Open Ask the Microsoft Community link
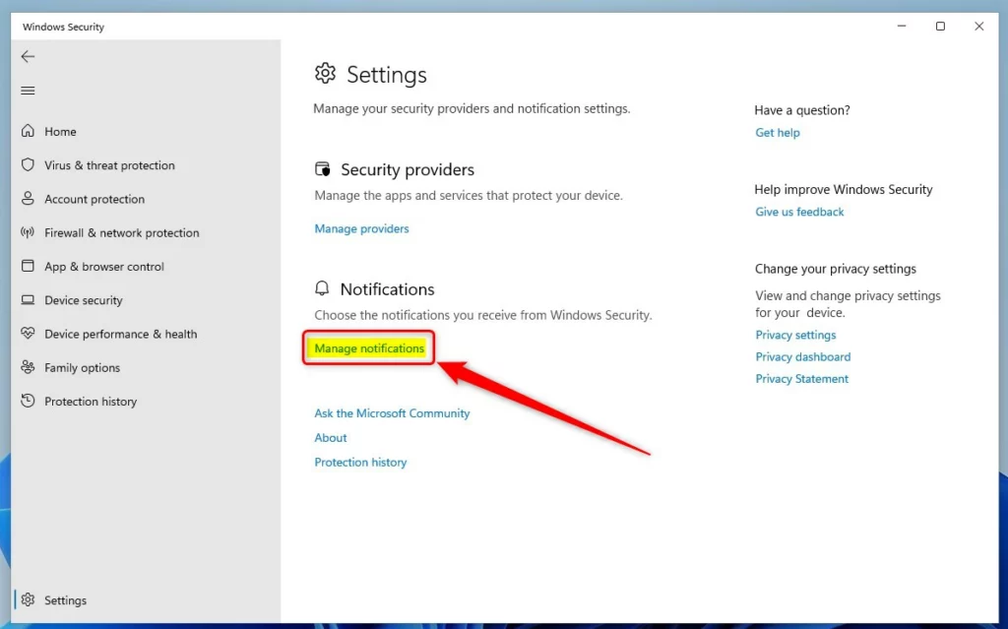Screen dimensions: 1008x629 [392, 412]
